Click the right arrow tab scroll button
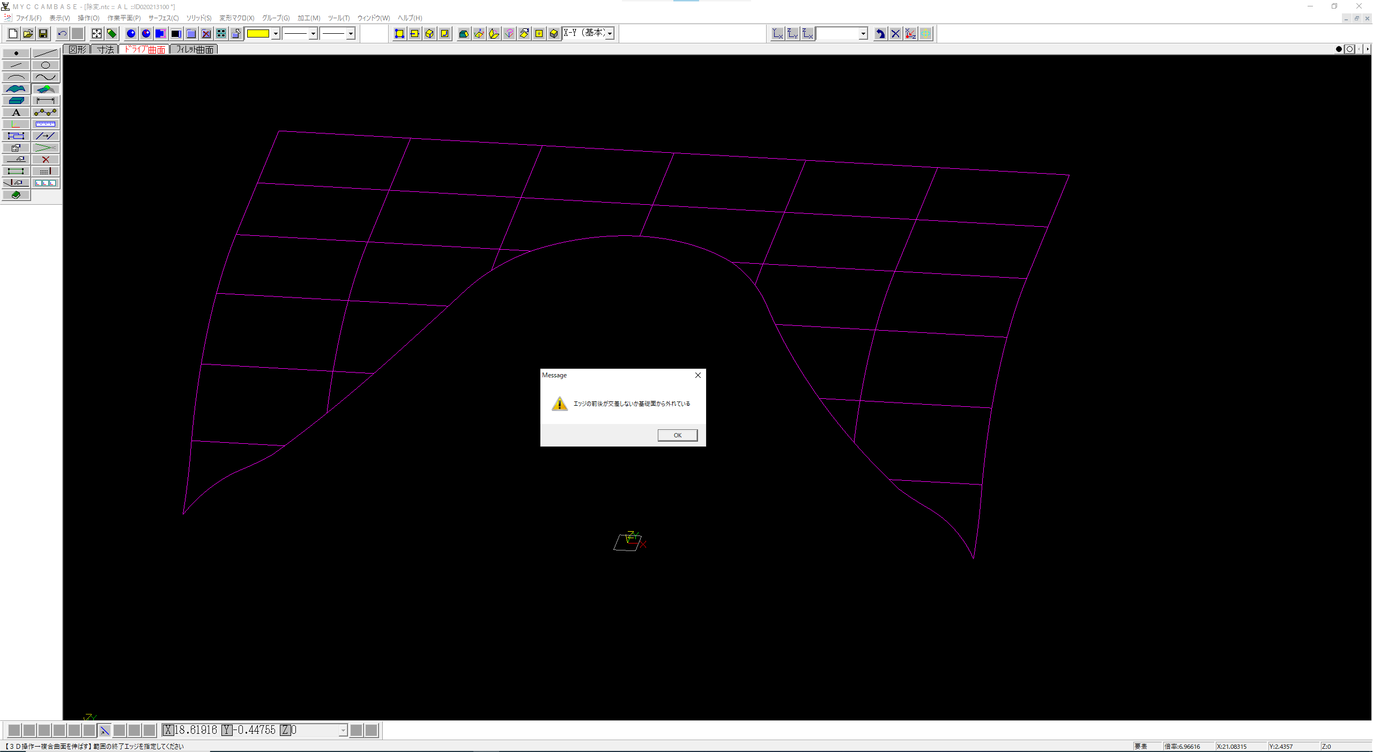This screenshot has width=1373, height=752. [1368, 49]
